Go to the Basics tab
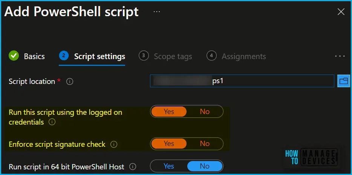Viewport: 352px width, 175px height. (34, 56)
